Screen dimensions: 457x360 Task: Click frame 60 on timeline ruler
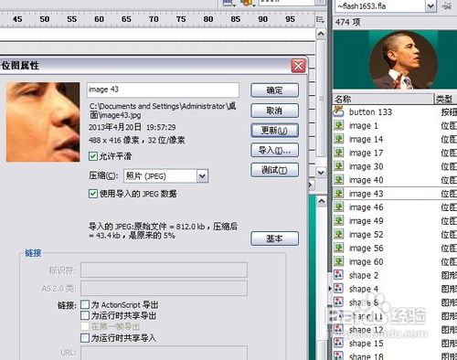tap(99, 19)
